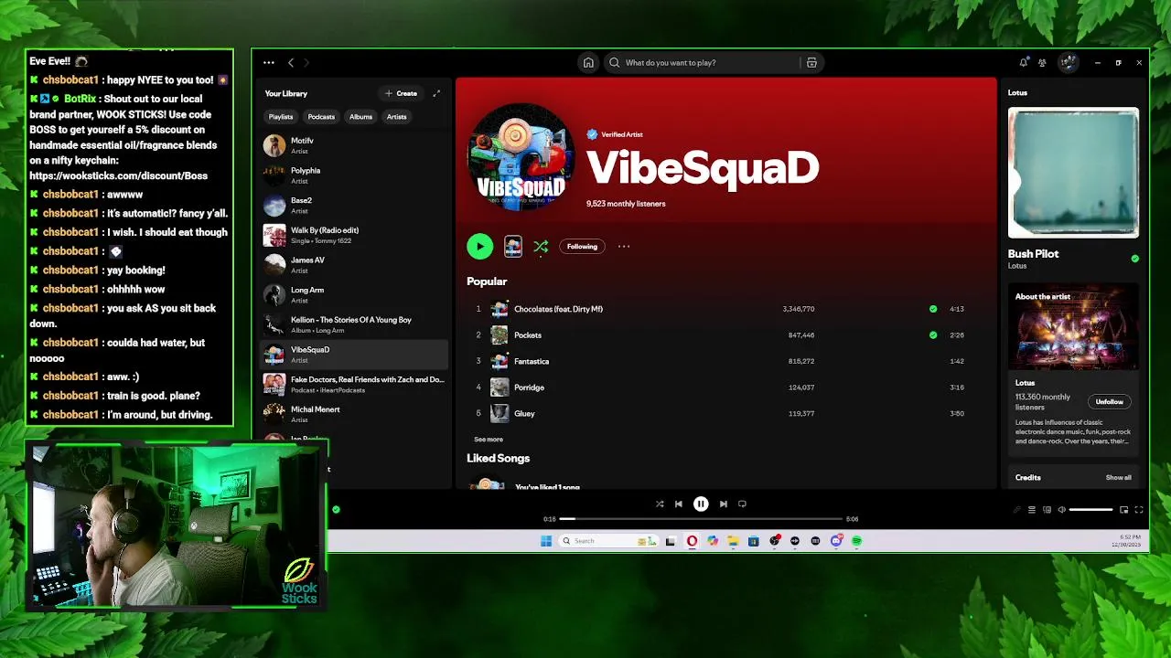This screenshot has width=1171, height=658.
Task: Filter library by Playlists
Action: tap(281, 117)
